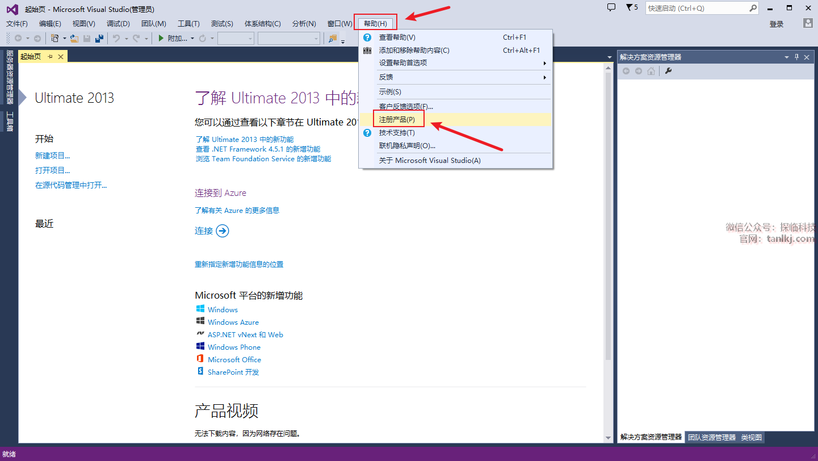818x461 pixels.
Task: Open the Solution Explorer window options dropdown
Action: (x=787, y=57)
